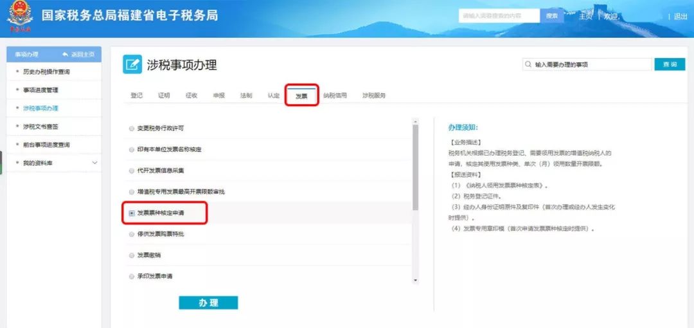Click the list scrollbar's up arrow
Image resolution: width=694 pixels, height=328 pixels.
pyautogui.click(x=415, y=121)
